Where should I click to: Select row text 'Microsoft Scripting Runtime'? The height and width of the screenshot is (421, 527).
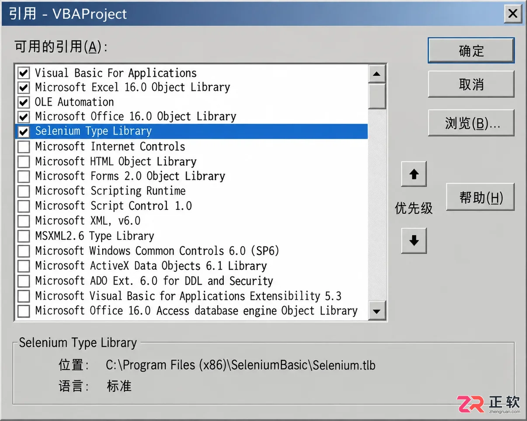coord(110,191)
